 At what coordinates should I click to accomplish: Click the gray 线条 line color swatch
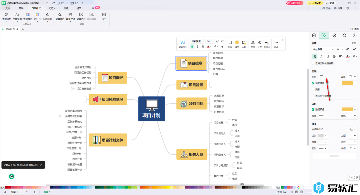321,136
